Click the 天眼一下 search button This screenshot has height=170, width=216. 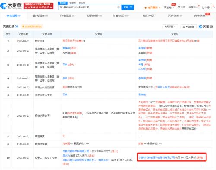[128, 7]
